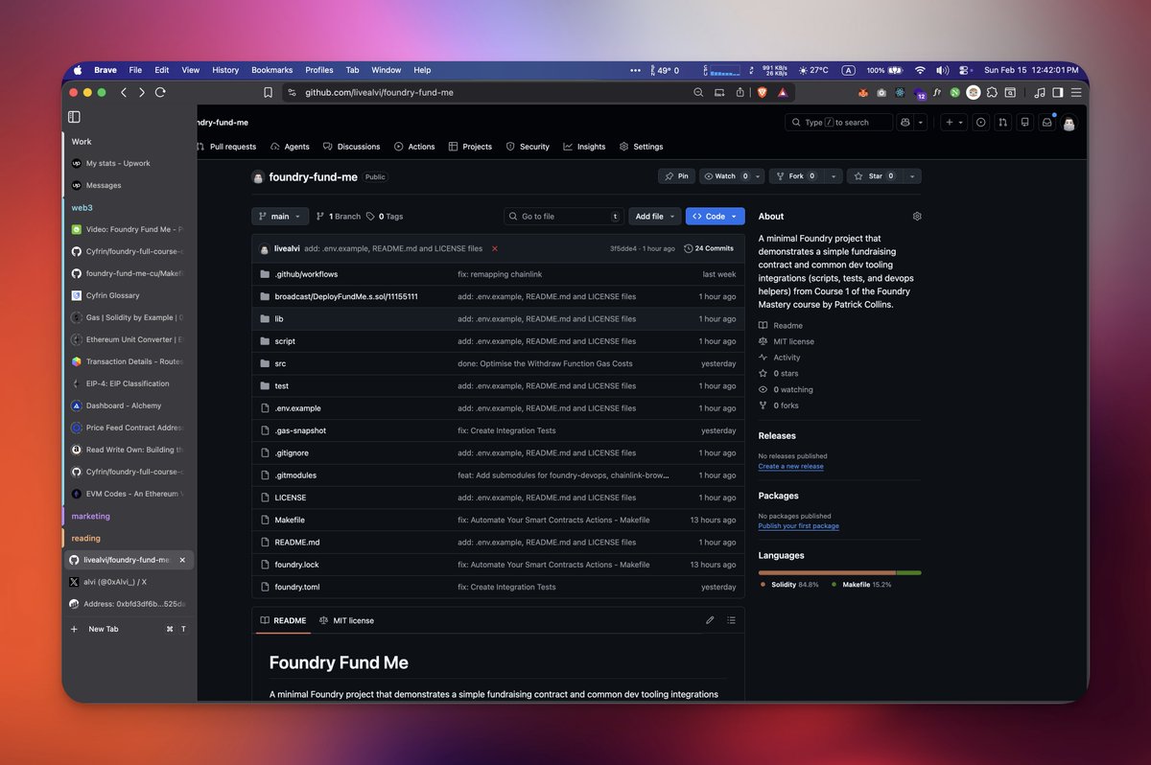Open the GitHub notifications inbox icon
This screenshot has width=1151, height=765.
(x=1046, y=123)
